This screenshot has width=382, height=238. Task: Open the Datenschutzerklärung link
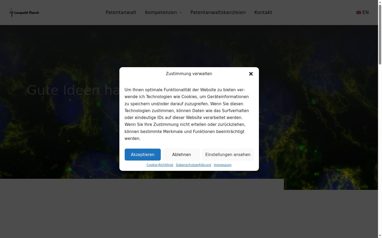pyautogui.click(x=193, y=165)
